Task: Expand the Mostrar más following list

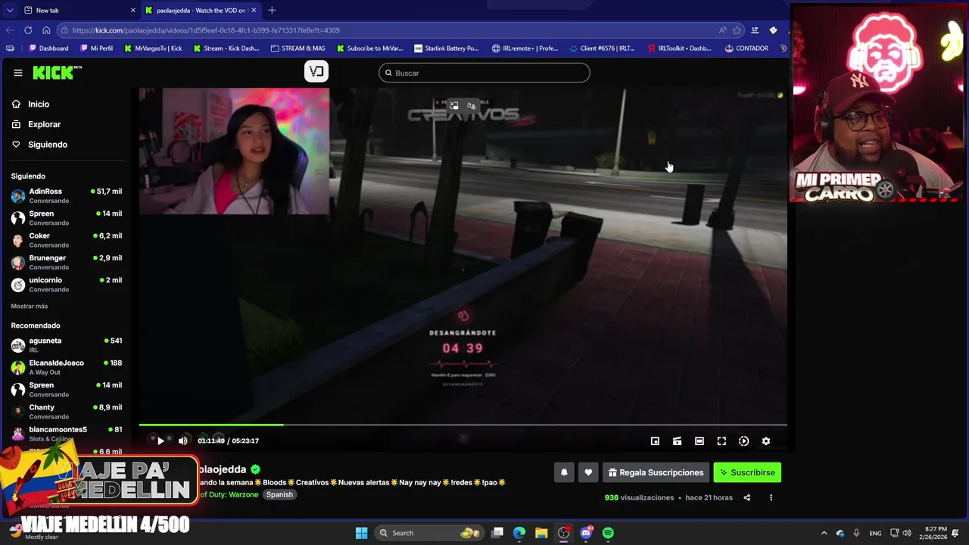Action: (30, 307)
